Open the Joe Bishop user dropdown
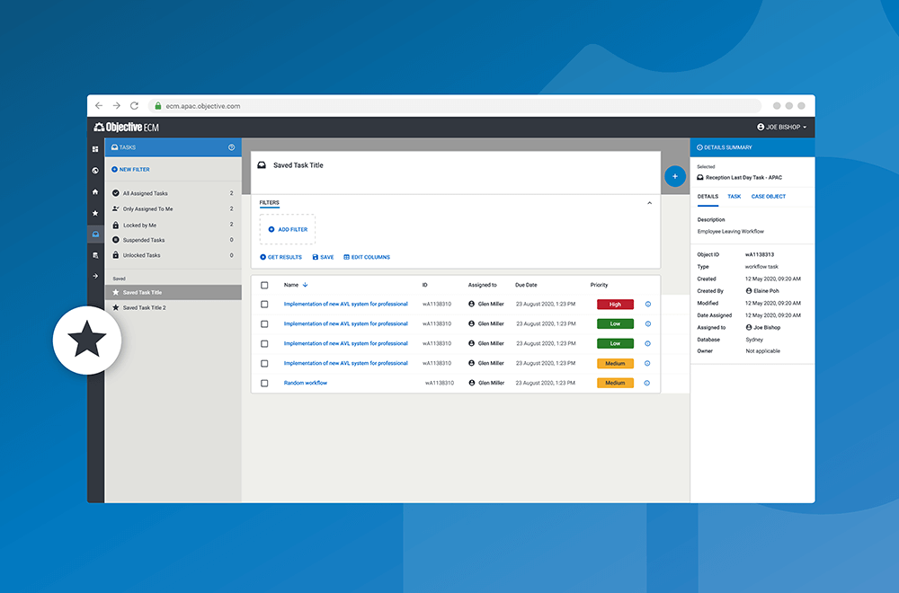This screenshot has height=593, width=899. pos(781,128)
